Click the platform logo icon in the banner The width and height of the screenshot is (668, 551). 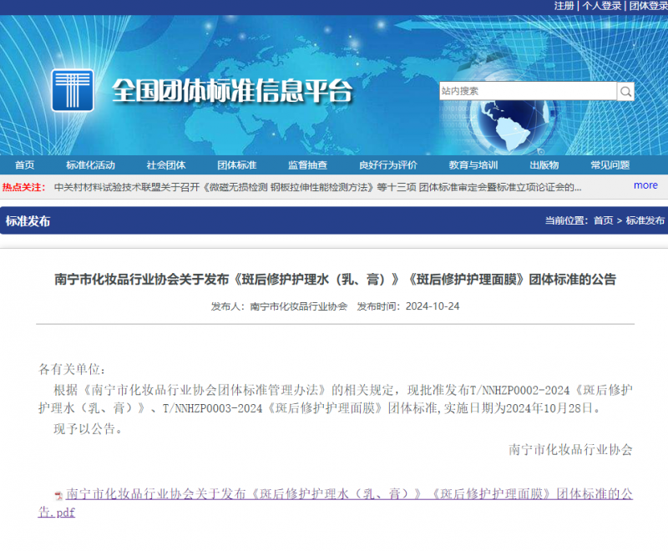tap(72, 90)
